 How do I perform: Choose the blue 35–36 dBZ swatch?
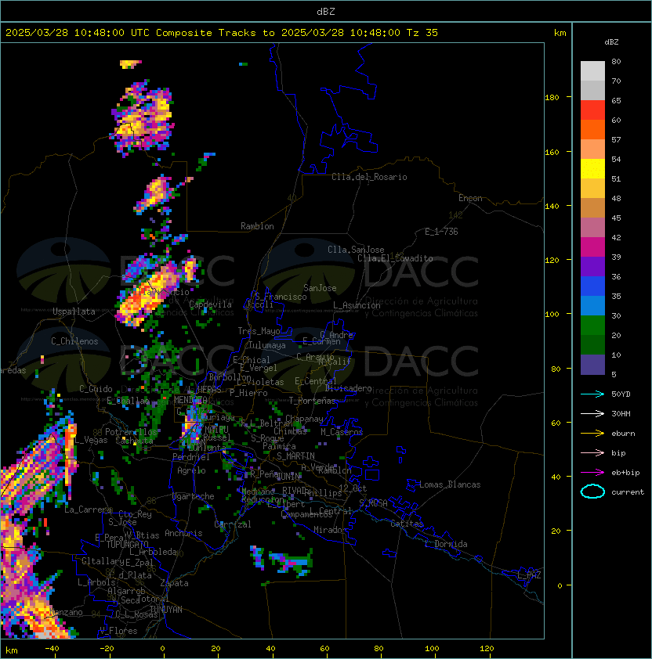[592, 286]
